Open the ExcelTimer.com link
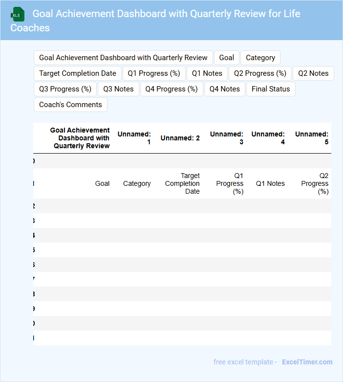 coord(307,362)
